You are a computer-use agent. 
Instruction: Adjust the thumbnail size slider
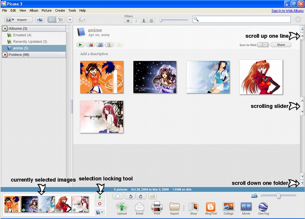[279, 196]
